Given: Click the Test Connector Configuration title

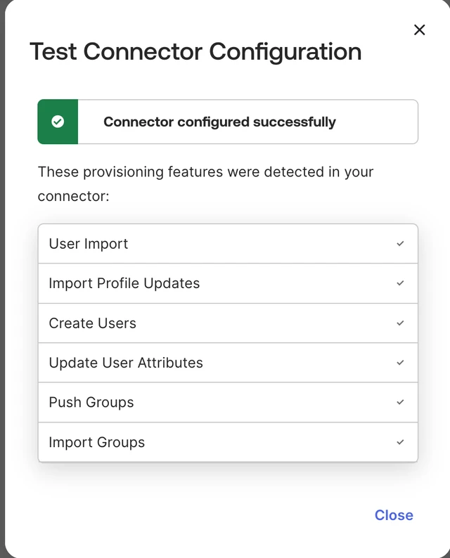Looking at the screenshot, I should (x=195, y=51).
